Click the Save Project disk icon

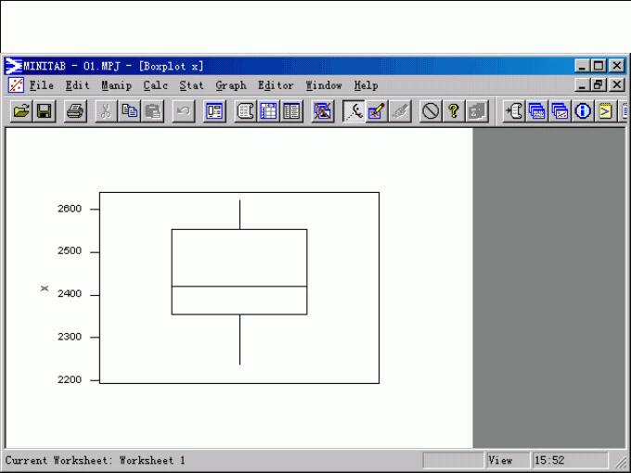click(x=44, y=111)
